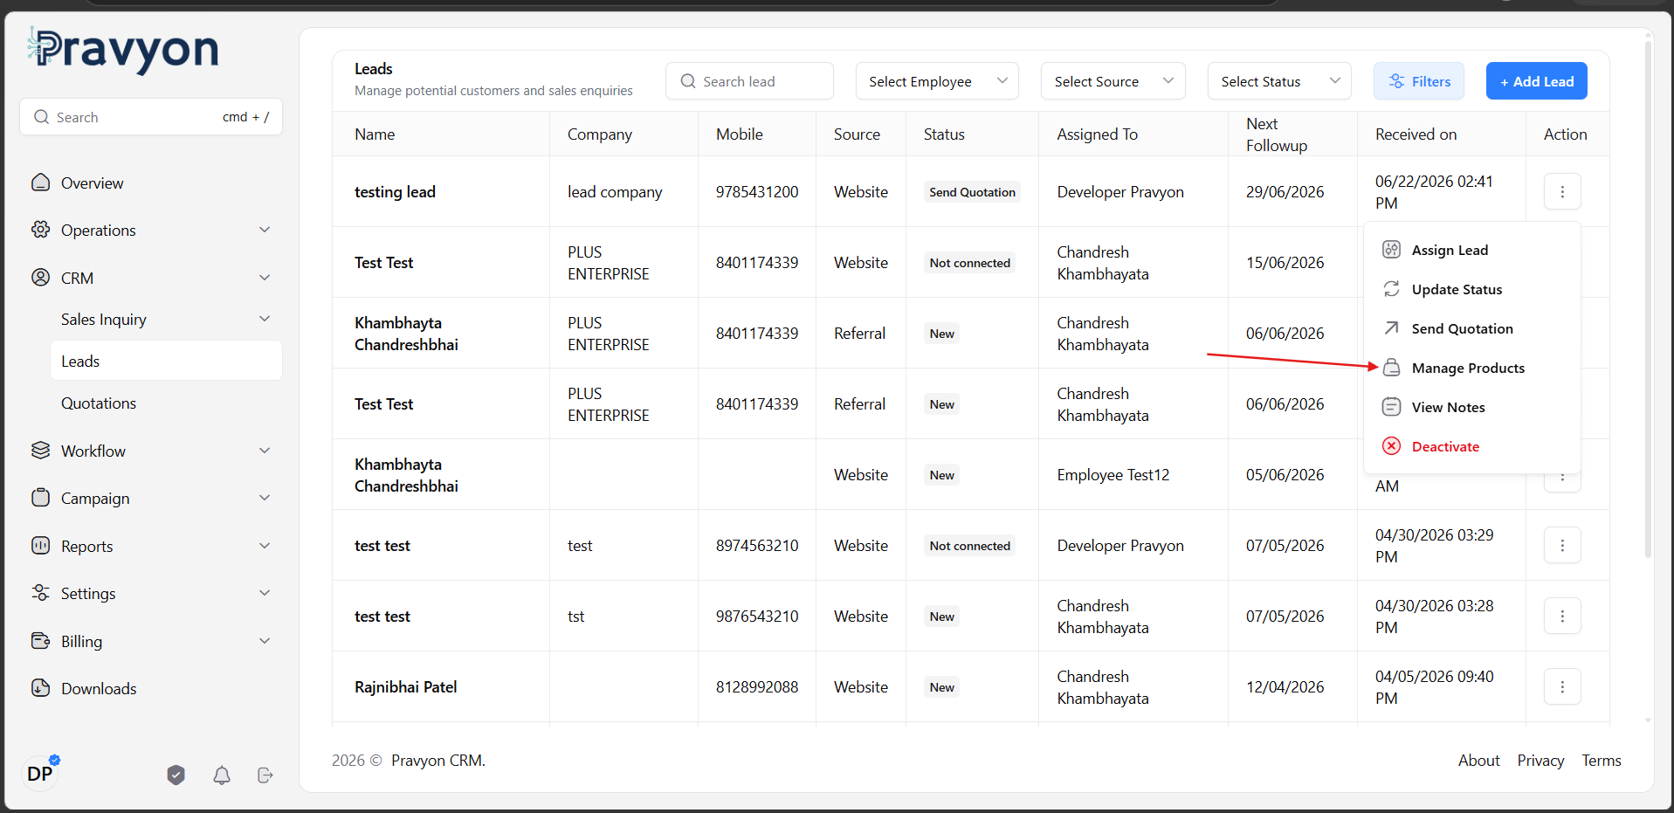This screenshot has height=813, width=1674.
Task: Click the Downloads icon in sidebar
Action: click(x=40, y=688)
